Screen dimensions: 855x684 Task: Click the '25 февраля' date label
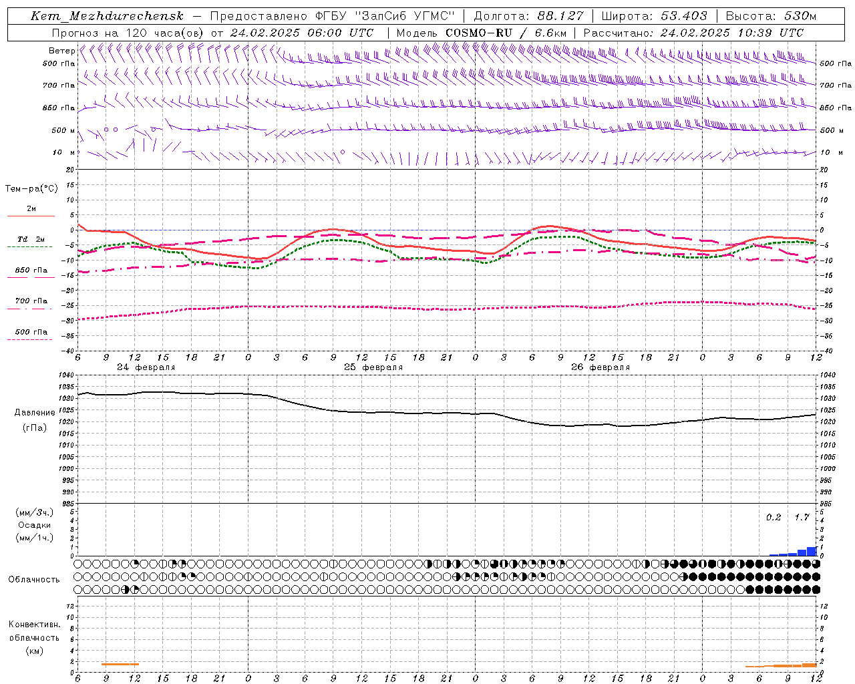pos(373,367)
